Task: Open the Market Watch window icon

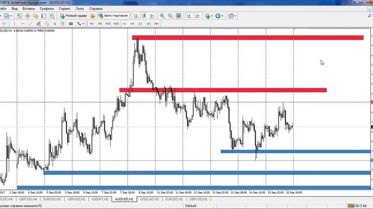Action: 19,16
